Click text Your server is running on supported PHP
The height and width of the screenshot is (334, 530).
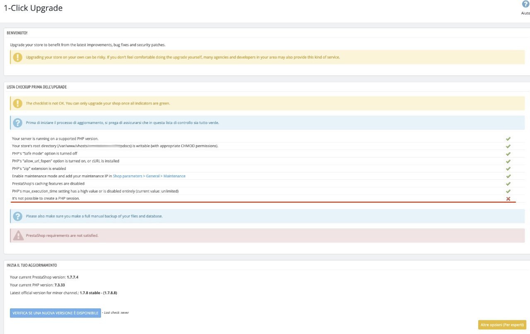pyautogui.click(x=55, y=139)
